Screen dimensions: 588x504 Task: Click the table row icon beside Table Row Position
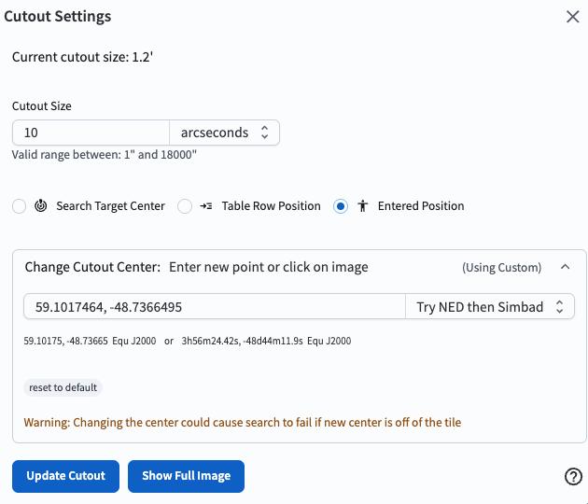point(206,206)
